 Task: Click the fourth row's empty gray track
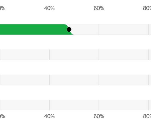[x=75, y=105]
